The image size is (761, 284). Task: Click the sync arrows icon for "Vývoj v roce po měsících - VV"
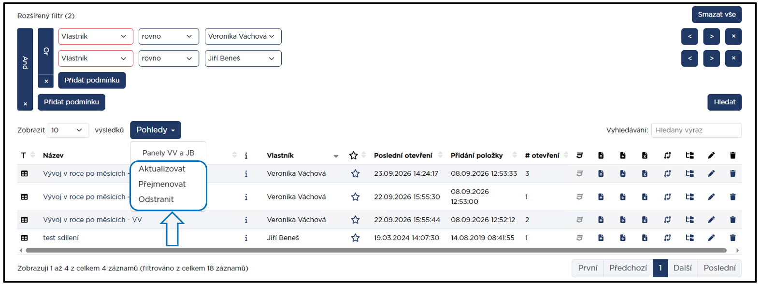tap(667, 220)
